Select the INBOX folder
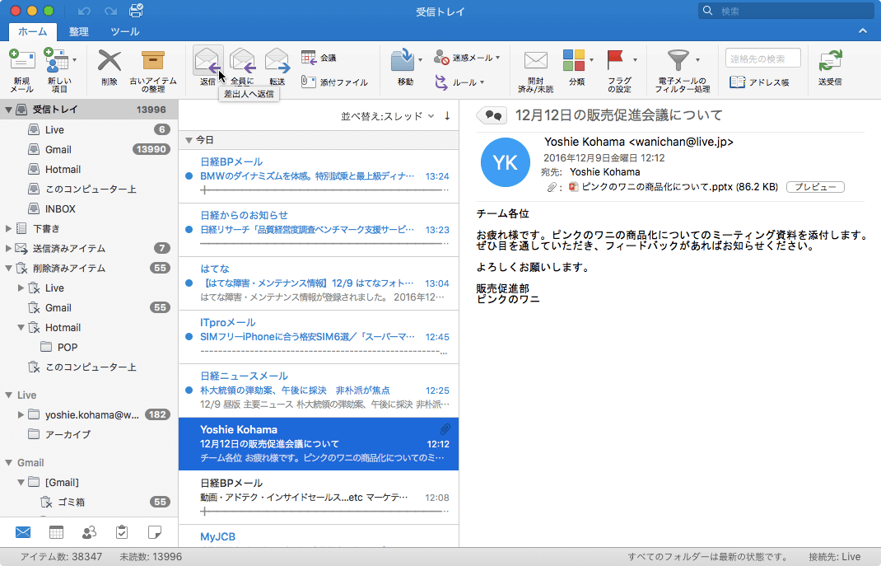Viewport: 881px width, 566px height. (x=89, y=208)
